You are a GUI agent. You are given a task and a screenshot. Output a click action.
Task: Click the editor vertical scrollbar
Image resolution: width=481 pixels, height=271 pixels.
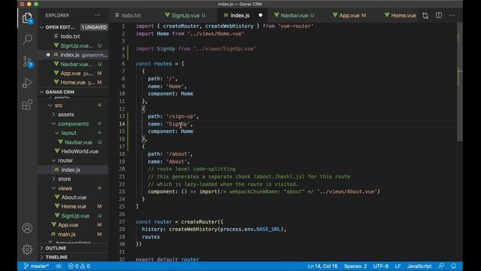pyautogui.click(x=460, y=82)
